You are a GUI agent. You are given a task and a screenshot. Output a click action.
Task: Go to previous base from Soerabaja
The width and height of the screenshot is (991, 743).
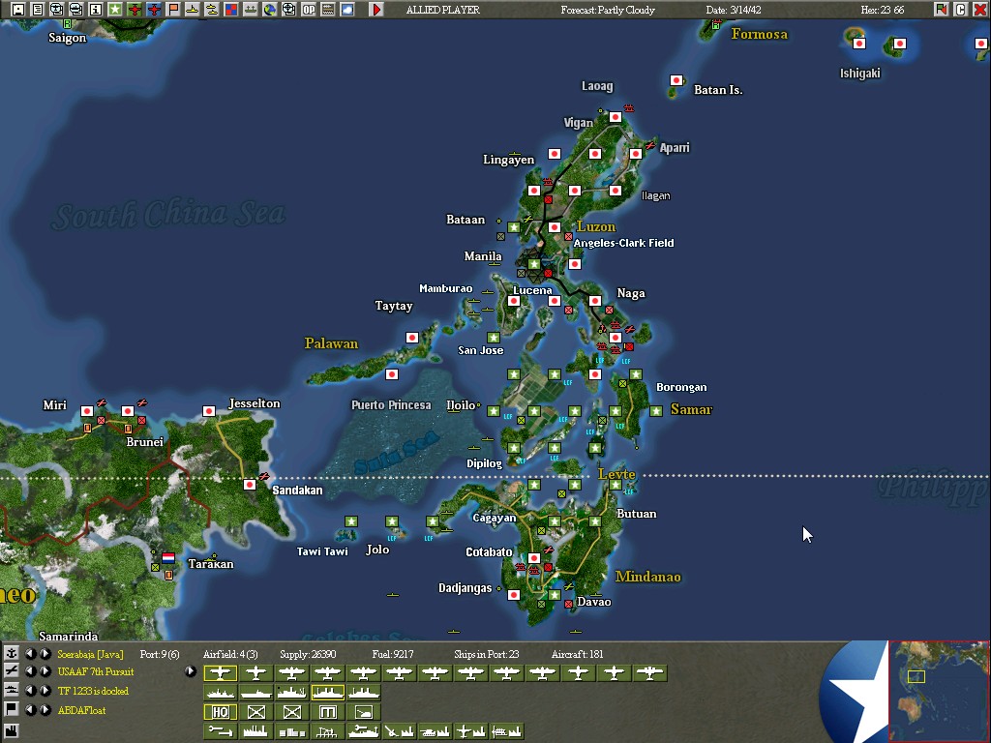pyautogui.click(x=31, y=654)
